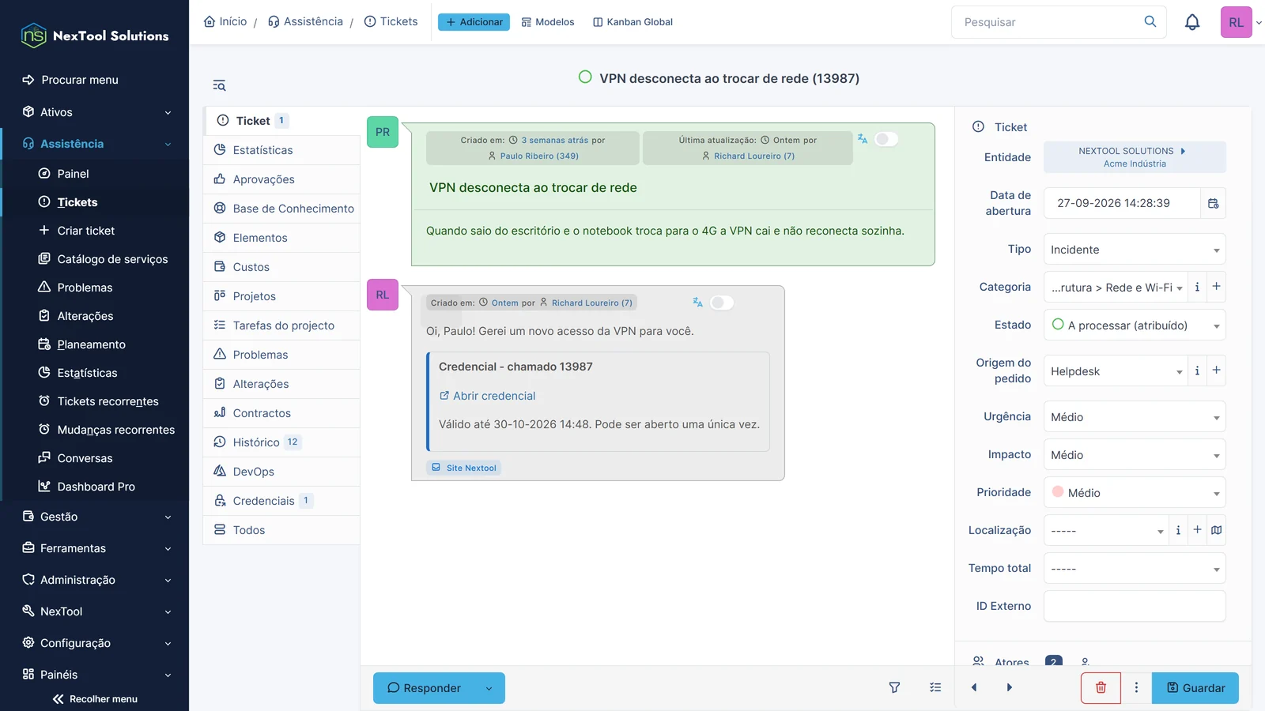Click the ID Externo input field
Image resolution: width=1265 pixels, height=711 pixels.
pyautogui.click(x=1135, y=606)
